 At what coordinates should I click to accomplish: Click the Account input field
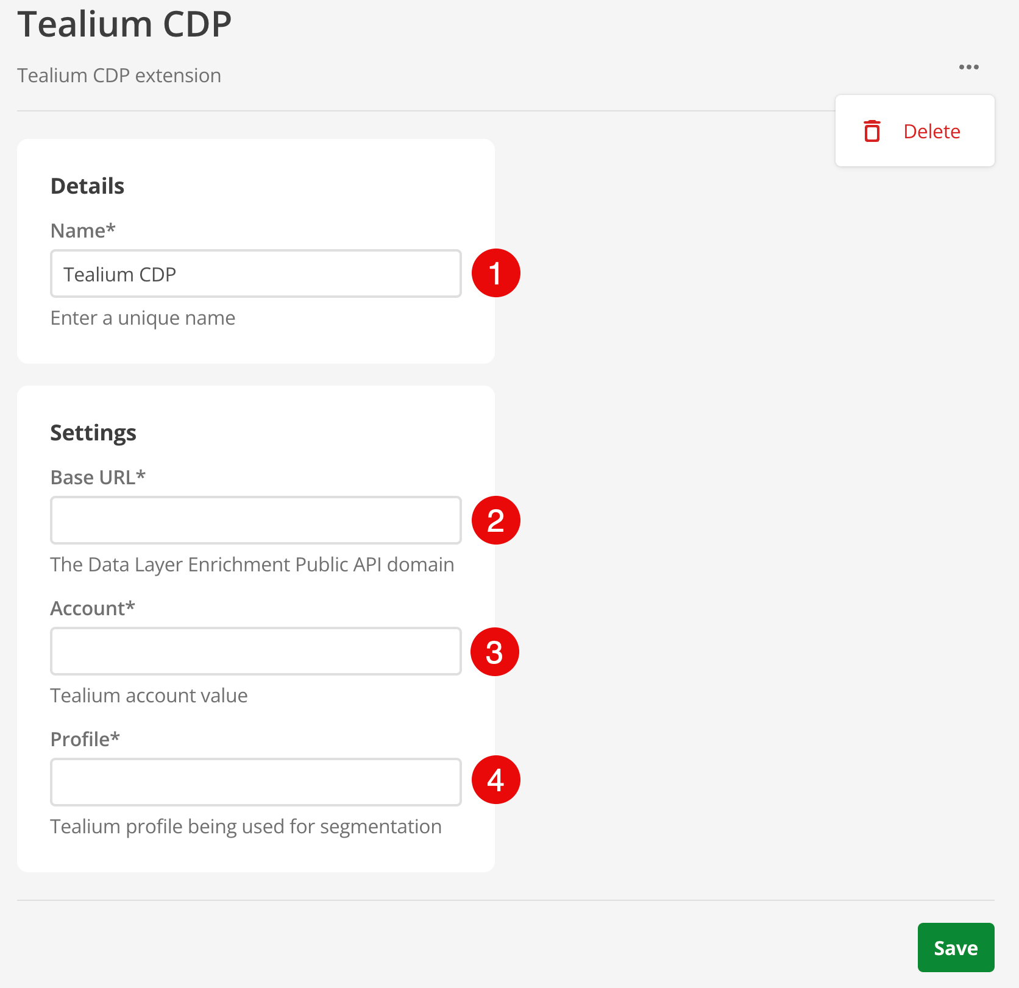tap(255, 651)
